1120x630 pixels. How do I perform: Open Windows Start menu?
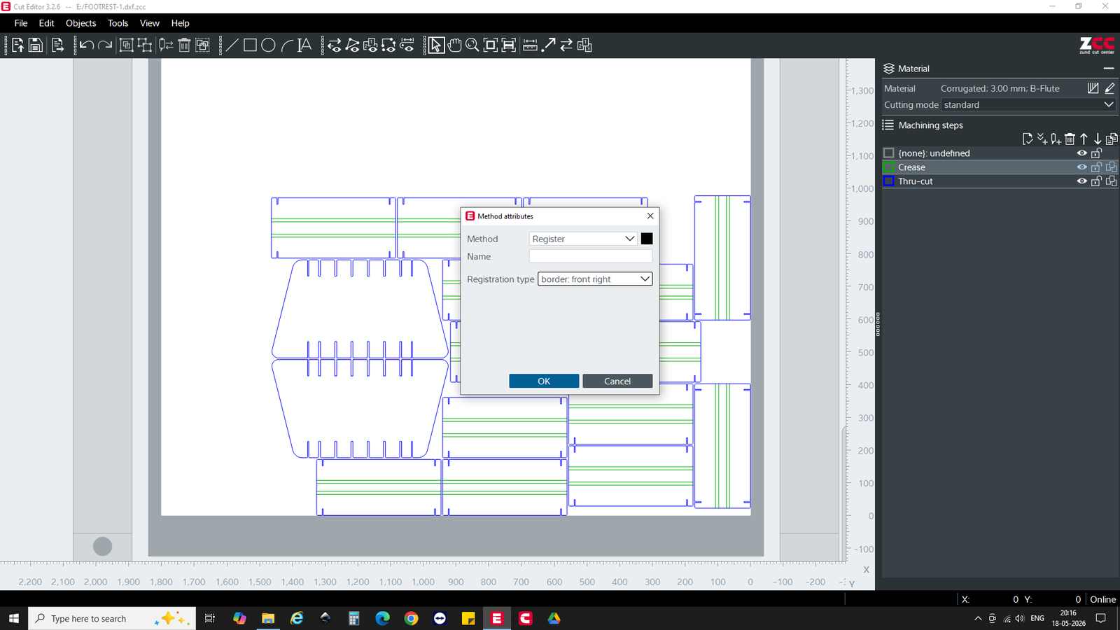[x=13, y=619]
